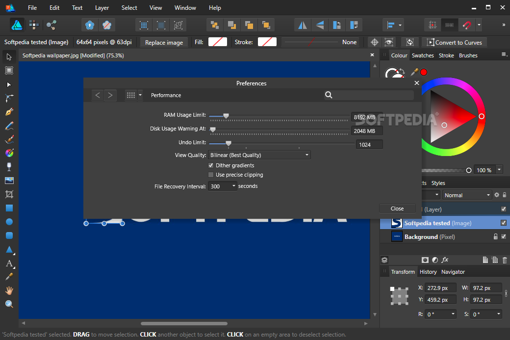Viewport: 510px width, 340px height.
Task: Open blend mode Normal dropdown
Action: tap(467, 195)
